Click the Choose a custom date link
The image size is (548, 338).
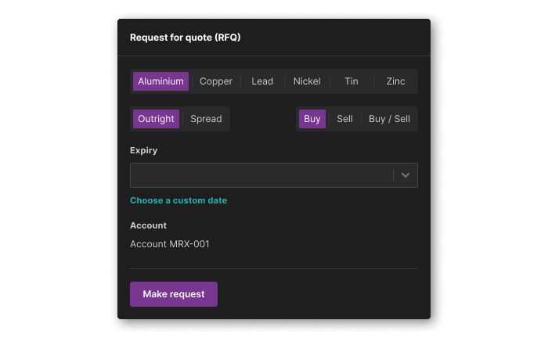point(178,200)
